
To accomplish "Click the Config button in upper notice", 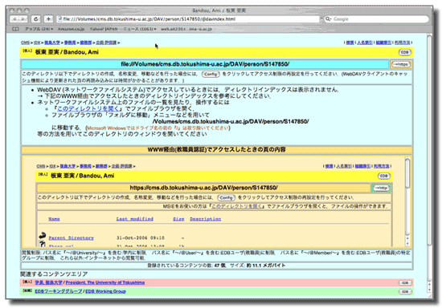I will (x=211, y=75).
